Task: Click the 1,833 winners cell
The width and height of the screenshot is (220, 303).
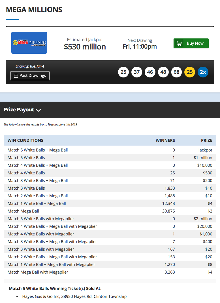Action: [170, 188]
